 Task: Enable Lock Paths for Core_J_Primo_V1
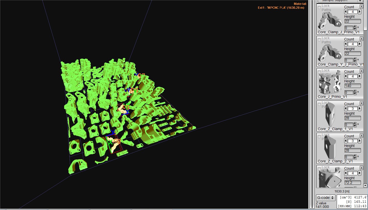[319, 72]
